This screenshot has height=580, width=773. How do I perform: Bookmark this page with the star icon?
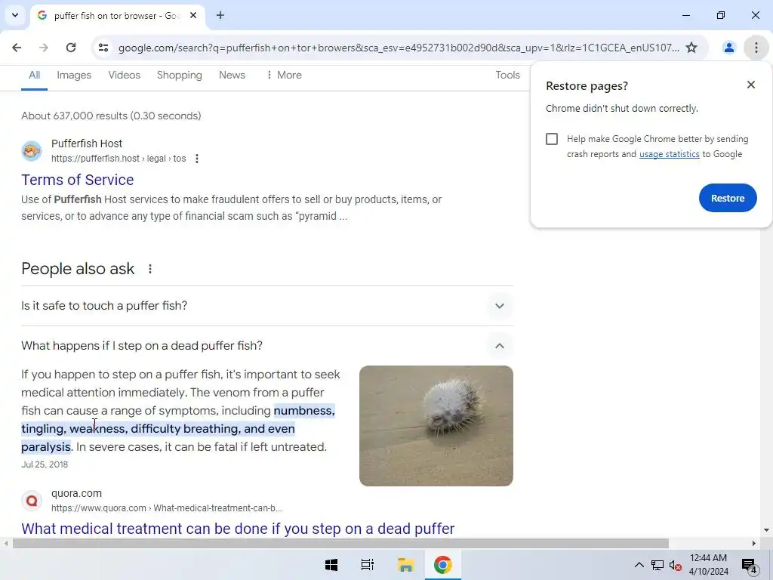691,48
